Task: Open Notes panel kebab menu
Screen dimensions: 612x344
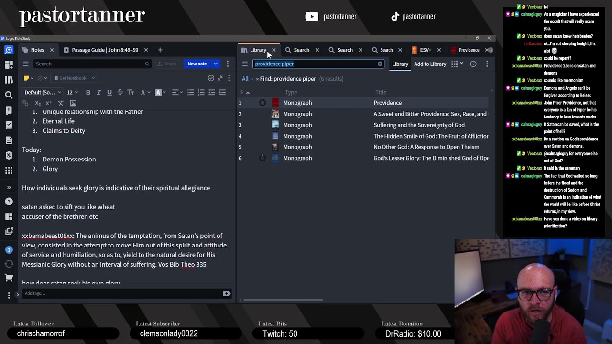Action: pyautogui.click(x=228, y=64)
